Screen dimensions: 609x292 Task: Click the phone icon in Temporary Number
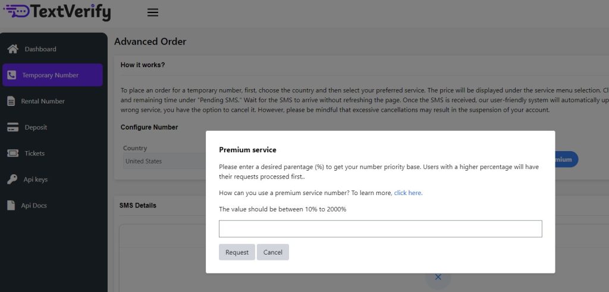(11, 75)
